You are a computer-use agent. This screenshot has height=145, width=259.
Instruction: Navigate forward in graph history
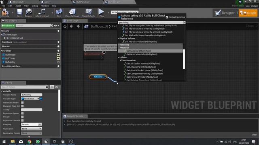coord(78,26)
